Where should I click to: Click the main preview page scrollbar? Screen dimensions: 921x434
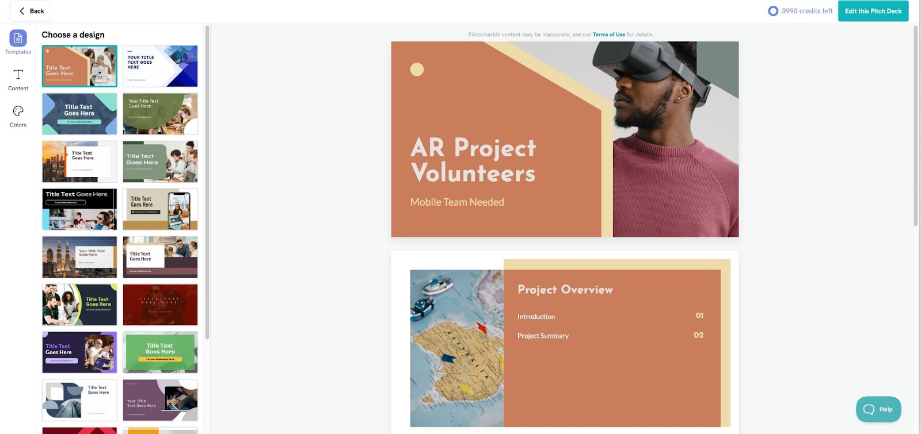pyautogui.click(x=915, y=126)
